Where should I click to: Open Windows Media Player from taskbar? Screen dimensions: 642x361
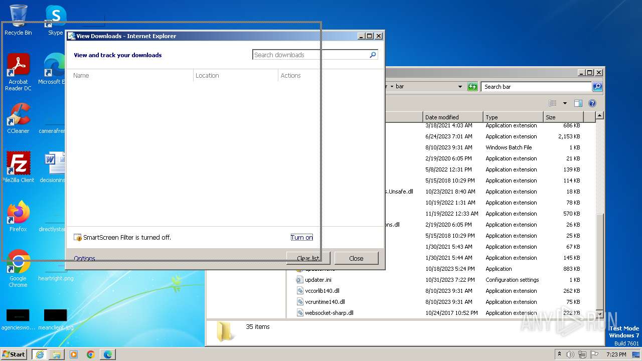point(74,354)
